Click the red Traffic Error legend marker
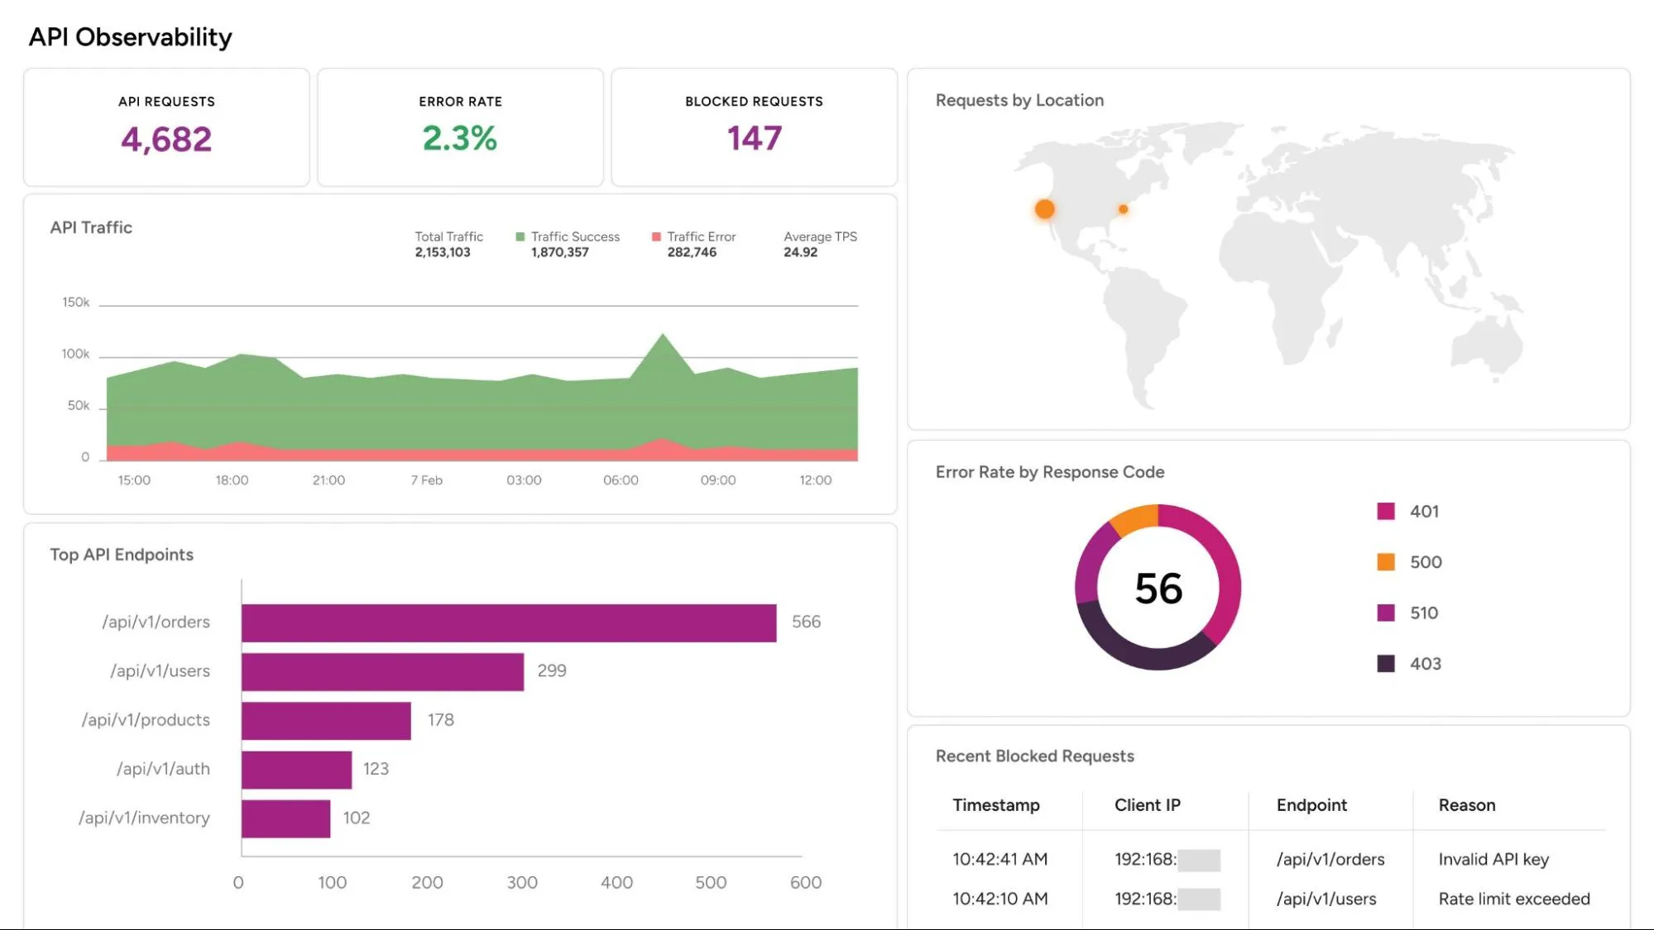This screenshot has height=930, width=1654. pos(656,237)
